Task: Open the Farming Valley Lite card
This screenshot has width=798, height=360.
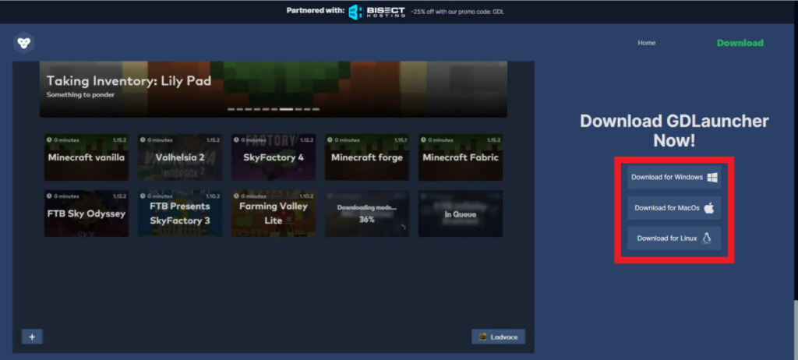Action: coord(274,214)
